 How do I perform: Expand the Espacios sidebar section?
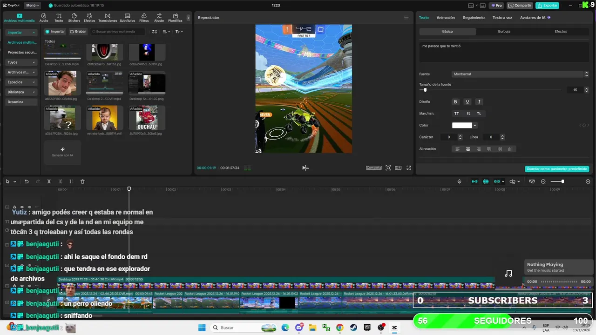[21, 82]
